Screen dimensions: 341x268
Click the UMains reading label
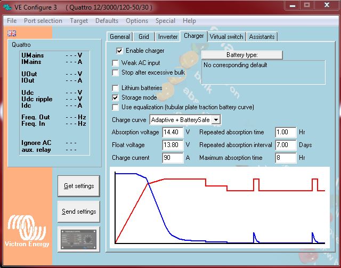[x=33, y=55]
